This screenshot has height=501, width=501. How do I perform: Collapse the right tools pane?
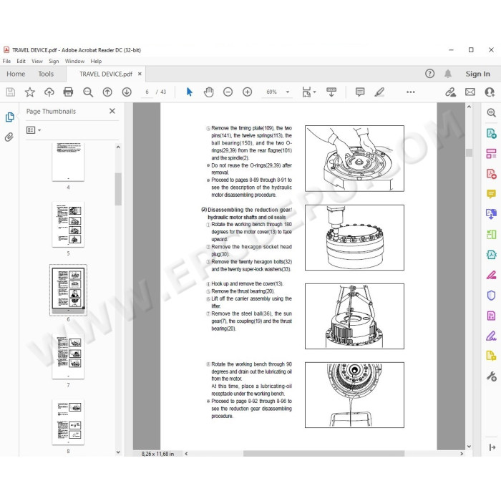[x=492, y=447]
